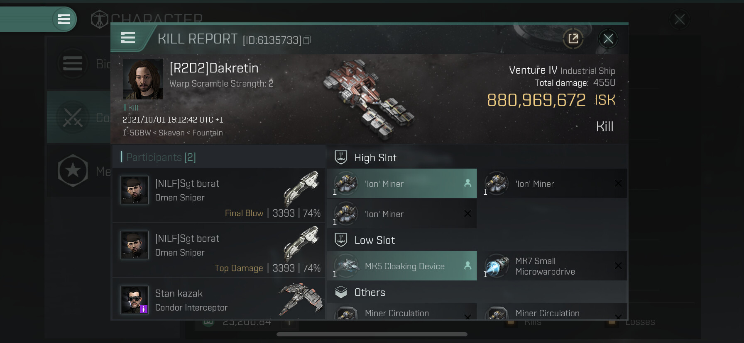Open Sgt borat Top Damage portrait

point(134,245)
